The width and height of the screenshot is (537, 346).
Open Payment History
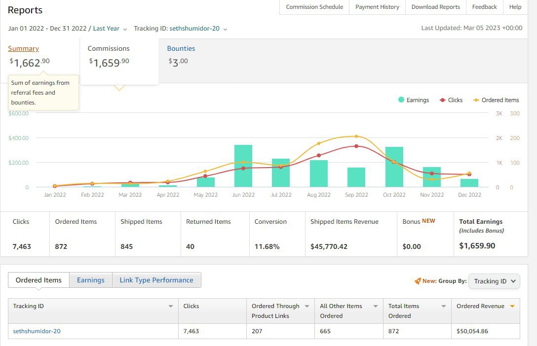[377, 7]
